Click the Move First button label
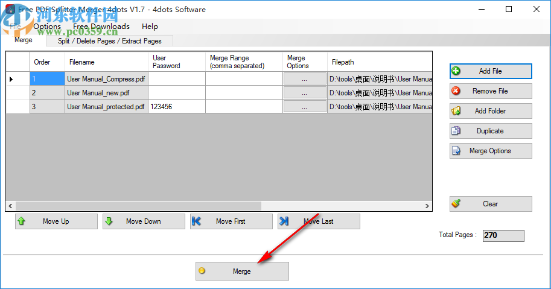The image size is (551, 289). pos(231,221)
